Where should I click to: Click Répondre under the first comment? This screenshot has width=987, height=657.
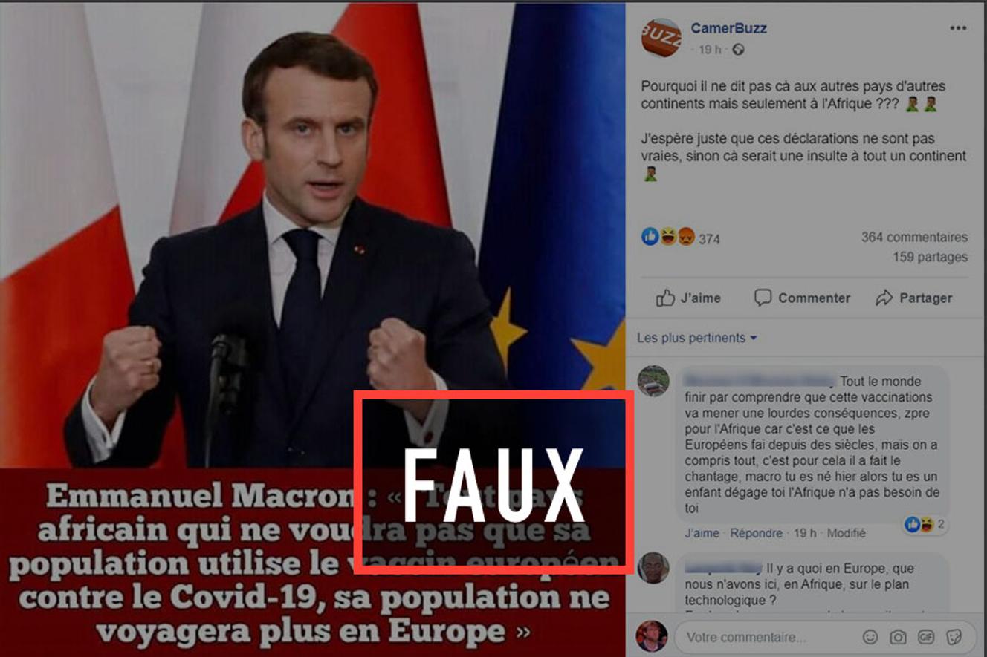[x=756, y=533]
